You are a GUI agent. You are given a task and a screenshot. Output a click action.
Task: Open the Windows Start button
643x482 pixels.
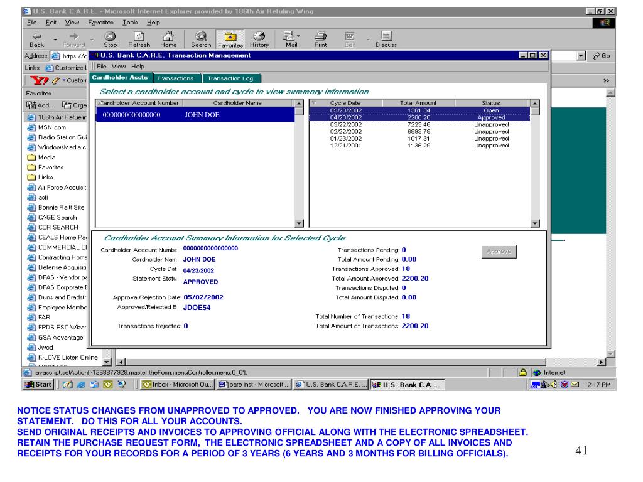38,385
